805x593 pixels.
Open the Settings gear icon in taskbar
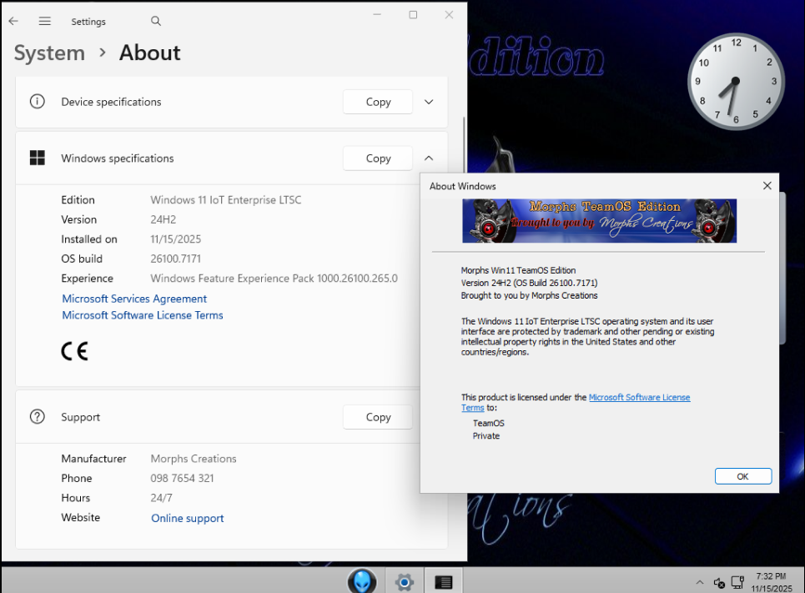click(x=405, y=581)
